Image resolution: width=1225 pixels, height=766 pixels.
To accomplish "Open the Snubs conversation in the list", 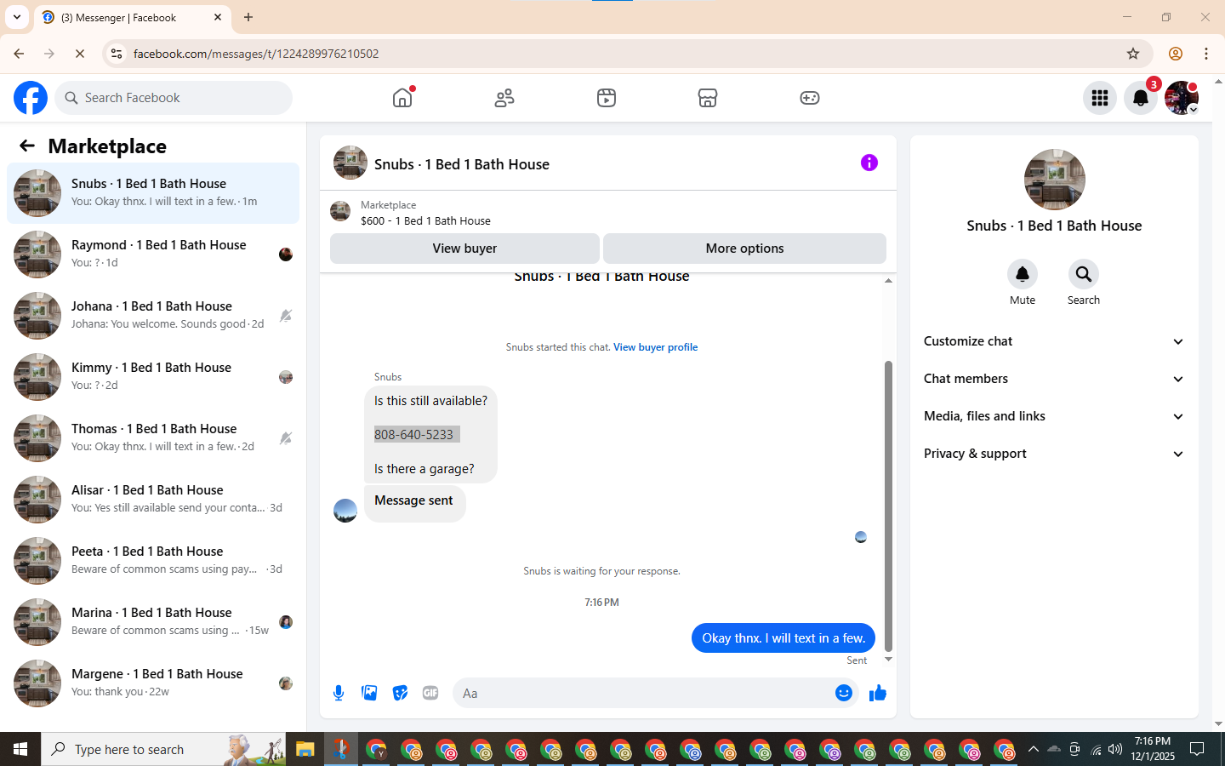I will pyautogui.click(x=153, y=193).
